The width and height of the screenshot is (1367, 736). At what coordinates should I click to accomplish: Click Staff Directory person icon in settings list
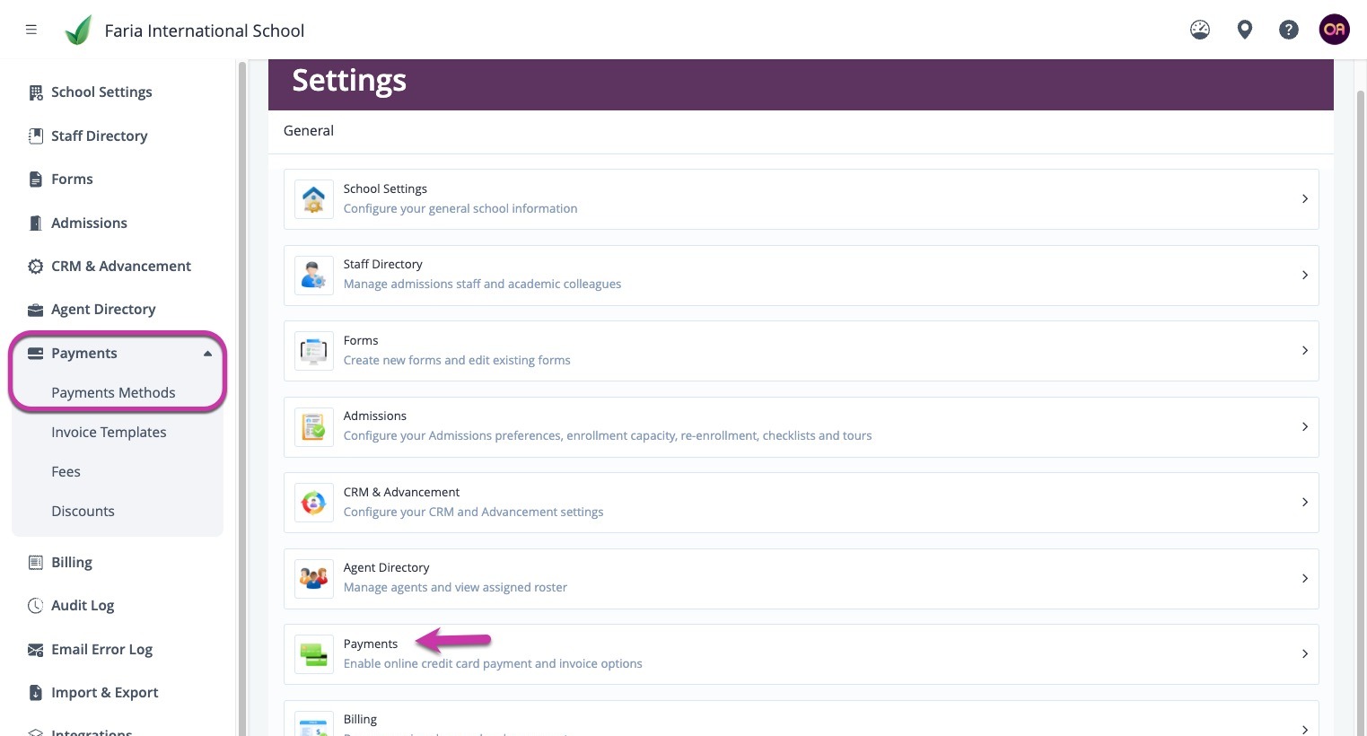click(x=314, y=275)
